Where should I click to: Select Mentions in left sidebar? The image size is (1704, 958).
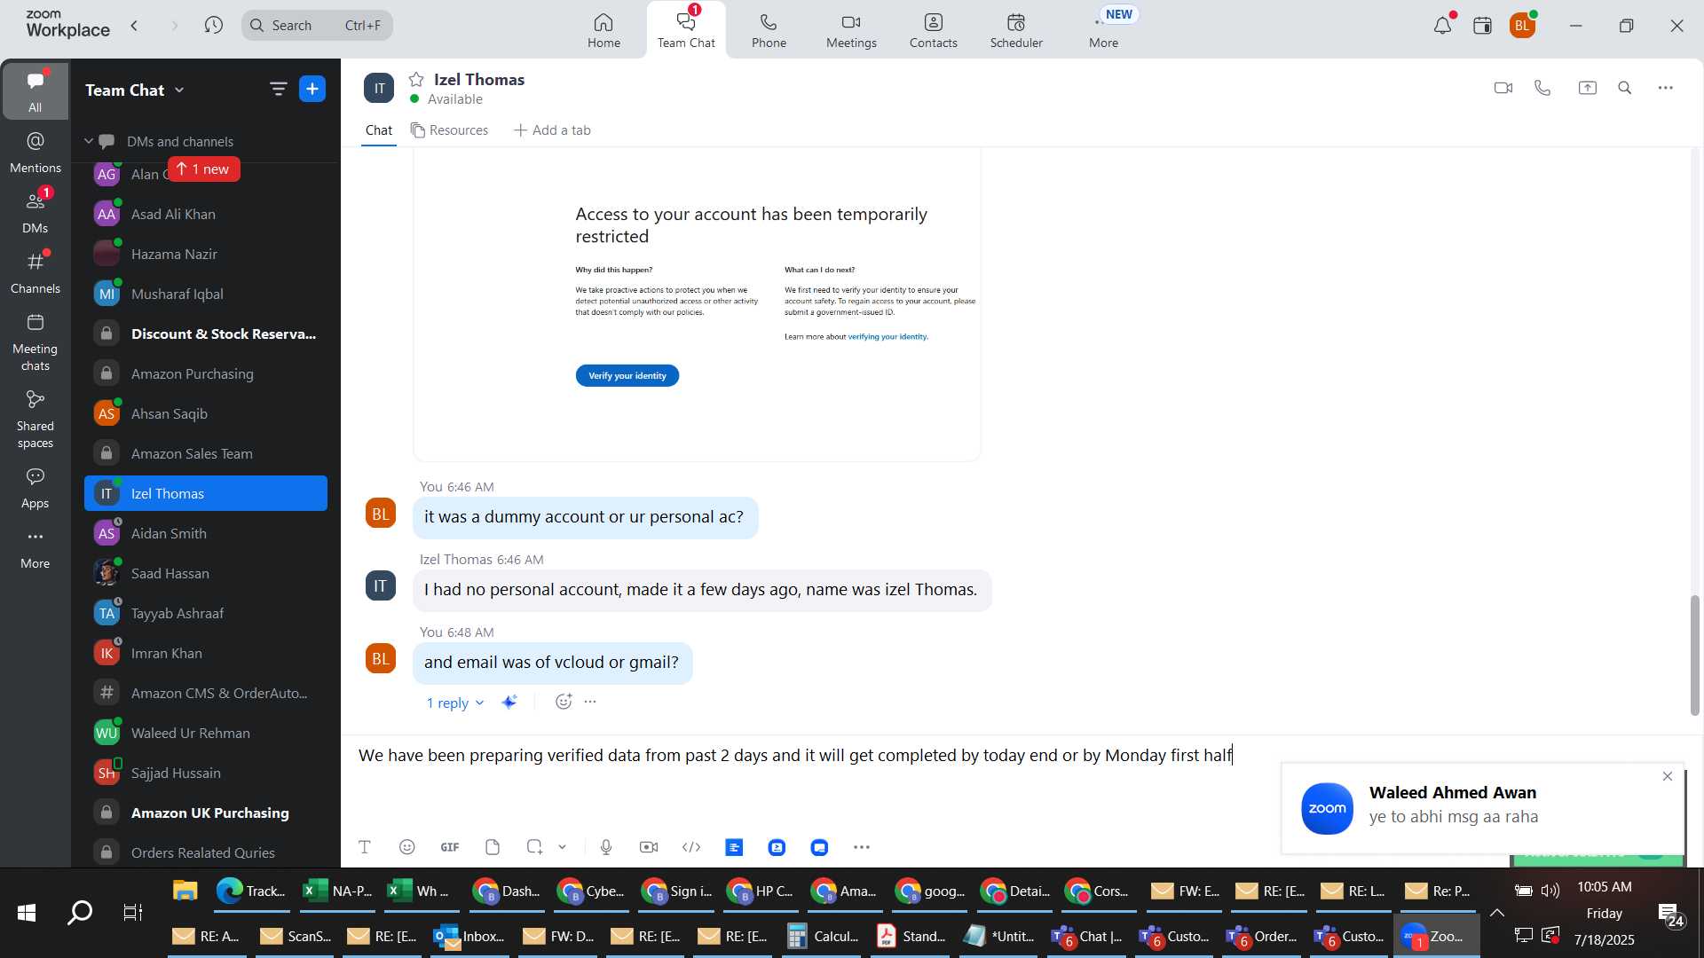click(35, 152)
